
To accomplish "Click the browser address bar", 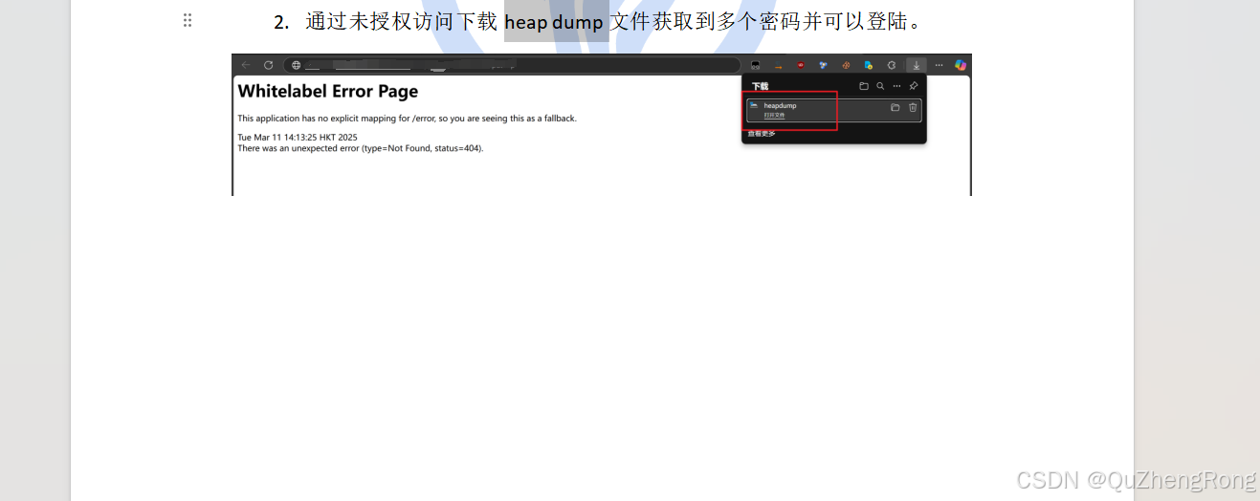I will (x=512, y=65).
